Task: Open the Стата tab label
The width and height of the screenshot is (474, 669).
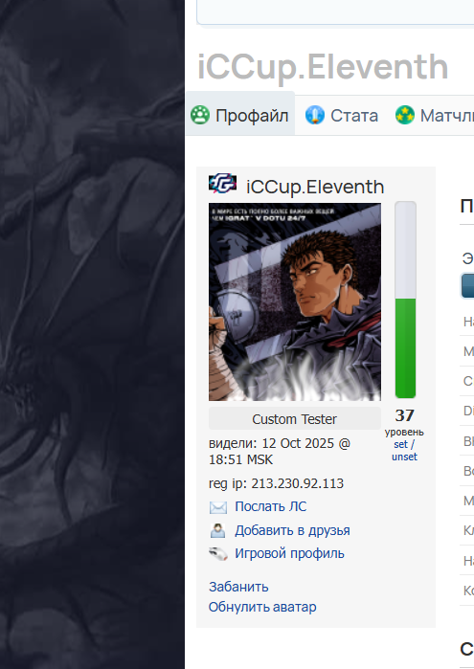Action: (354, 116)
